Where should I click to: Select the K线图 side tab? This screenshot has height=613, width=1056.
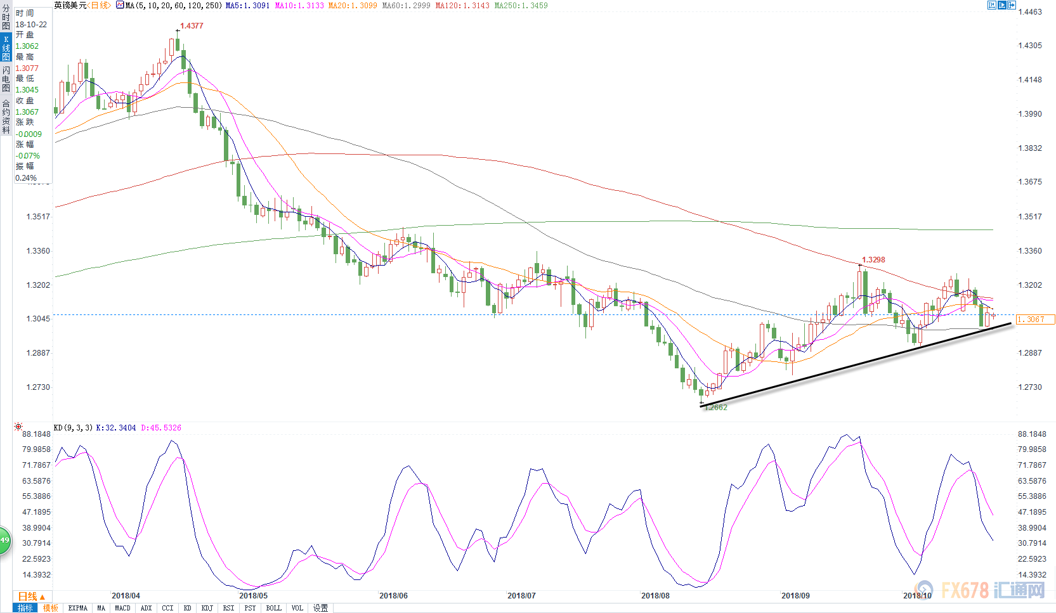pyautogui.click(x=6, y=48)
